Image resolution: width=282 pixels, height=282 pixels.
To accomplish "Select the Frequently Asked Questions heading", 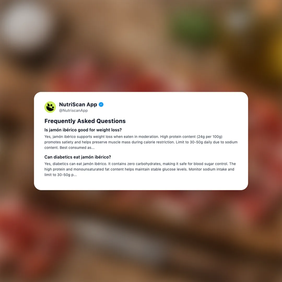I will click(85, 121).
